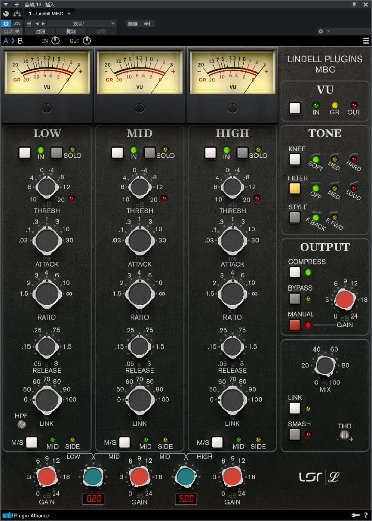Screen dimensions: 372x521
Task: Click the MIX percentage knob
Action: click(325, 366)
